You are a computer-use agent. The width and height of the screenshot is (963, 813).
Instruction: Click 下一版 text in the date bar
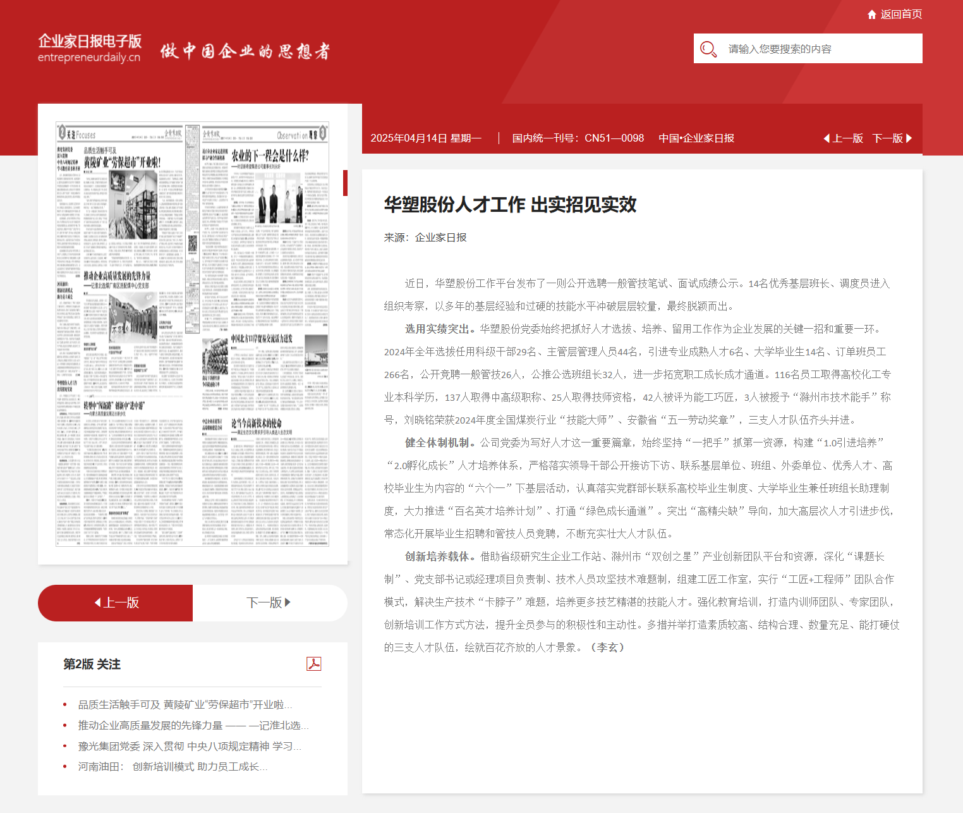click(887, 138)
